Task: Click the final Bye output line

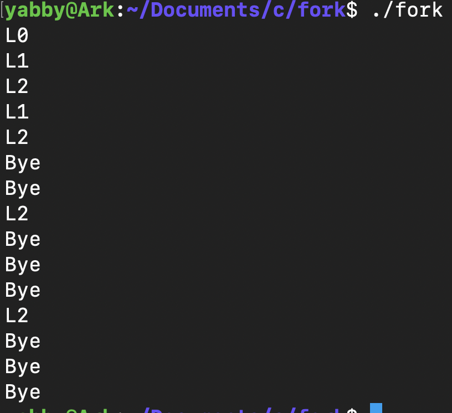Action: click(x=23, y=393)
